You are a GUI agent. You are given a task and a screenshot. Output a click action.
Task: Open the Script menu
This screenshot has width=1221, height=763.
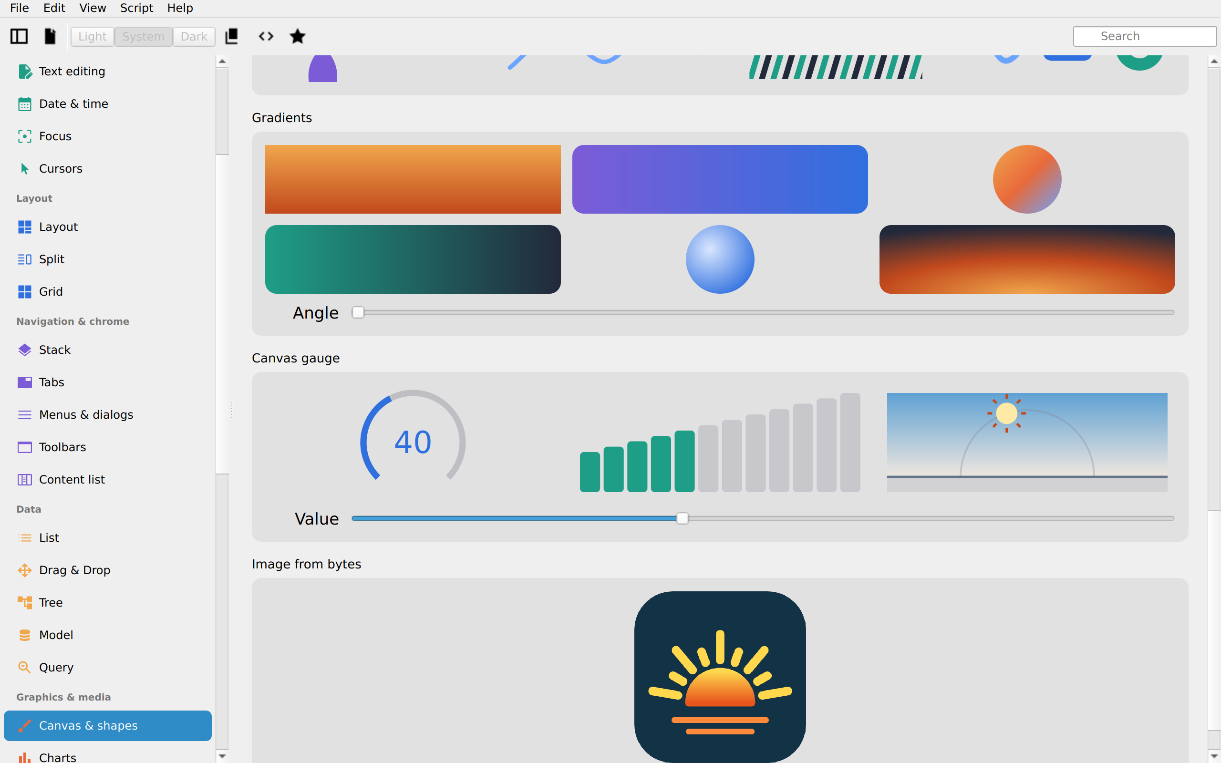(136, 8)
